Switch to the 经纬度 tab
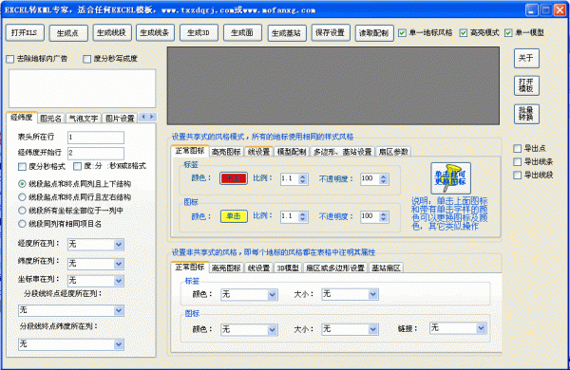The height and width of the screenshot is (370, 570). point(22,117)
